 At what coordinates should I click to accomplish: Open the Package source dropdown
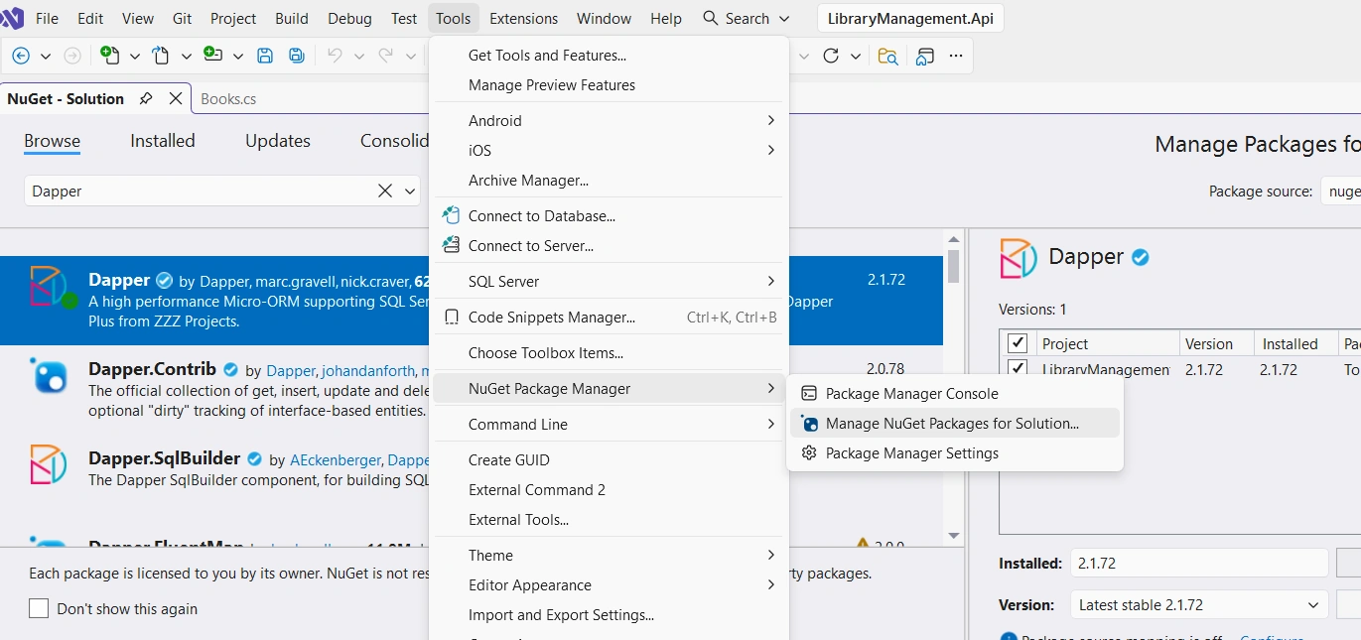[x=1340, y=191]
